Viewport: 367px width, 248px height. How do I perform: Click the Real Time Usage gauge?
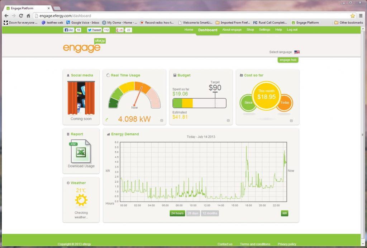135,95
